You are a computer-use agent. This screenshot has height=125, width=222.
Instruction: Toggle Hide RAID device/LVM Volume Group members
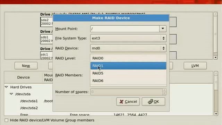pos(6,120)
